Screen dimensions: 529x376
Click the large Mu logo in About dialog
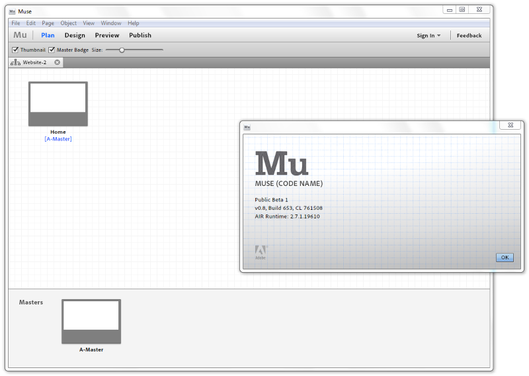[x=282, y=164]
